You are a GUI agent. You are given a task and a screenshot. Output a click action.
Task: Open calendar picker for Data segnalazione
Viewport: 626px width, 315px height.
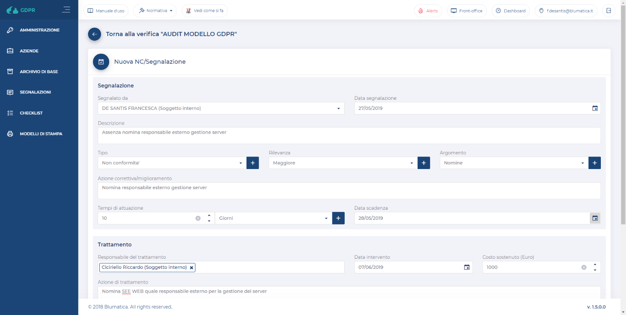click(x=595, y=108)
